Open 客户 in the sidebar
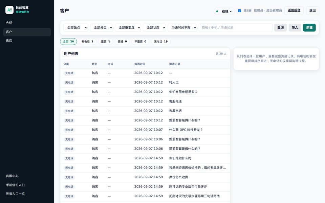The width and height of the screenshot is (325, 203). pyautogui.click(x=27, y=32)
